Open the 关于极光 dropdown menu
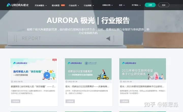Screen dimensions: 183x112 [136, 5]
